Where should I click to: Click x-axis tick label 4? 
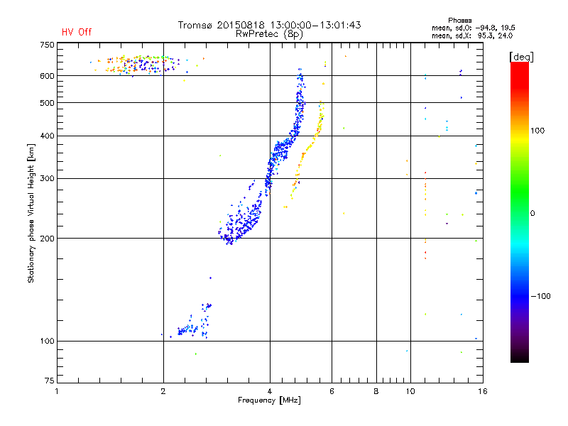270,391
